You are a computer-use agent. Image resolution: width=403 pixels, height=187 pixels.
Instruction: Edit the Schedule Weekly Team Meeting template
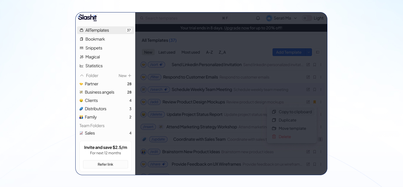pos(308,89)
